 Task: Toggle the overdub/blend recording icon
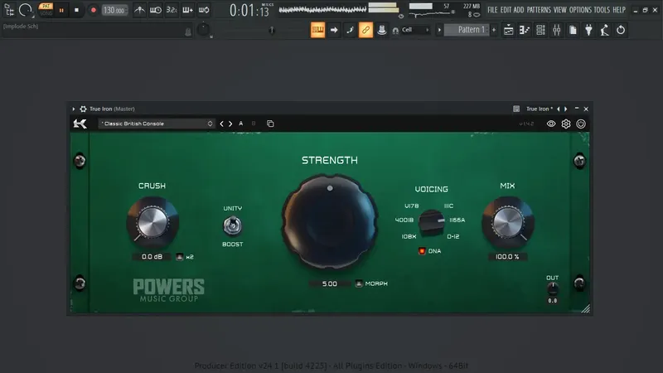tap(187, 10)
